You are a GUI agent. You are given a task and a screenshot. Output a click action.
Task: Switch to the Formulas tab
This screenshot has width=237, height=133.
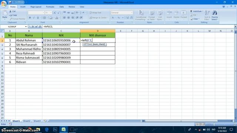point(50,7)
